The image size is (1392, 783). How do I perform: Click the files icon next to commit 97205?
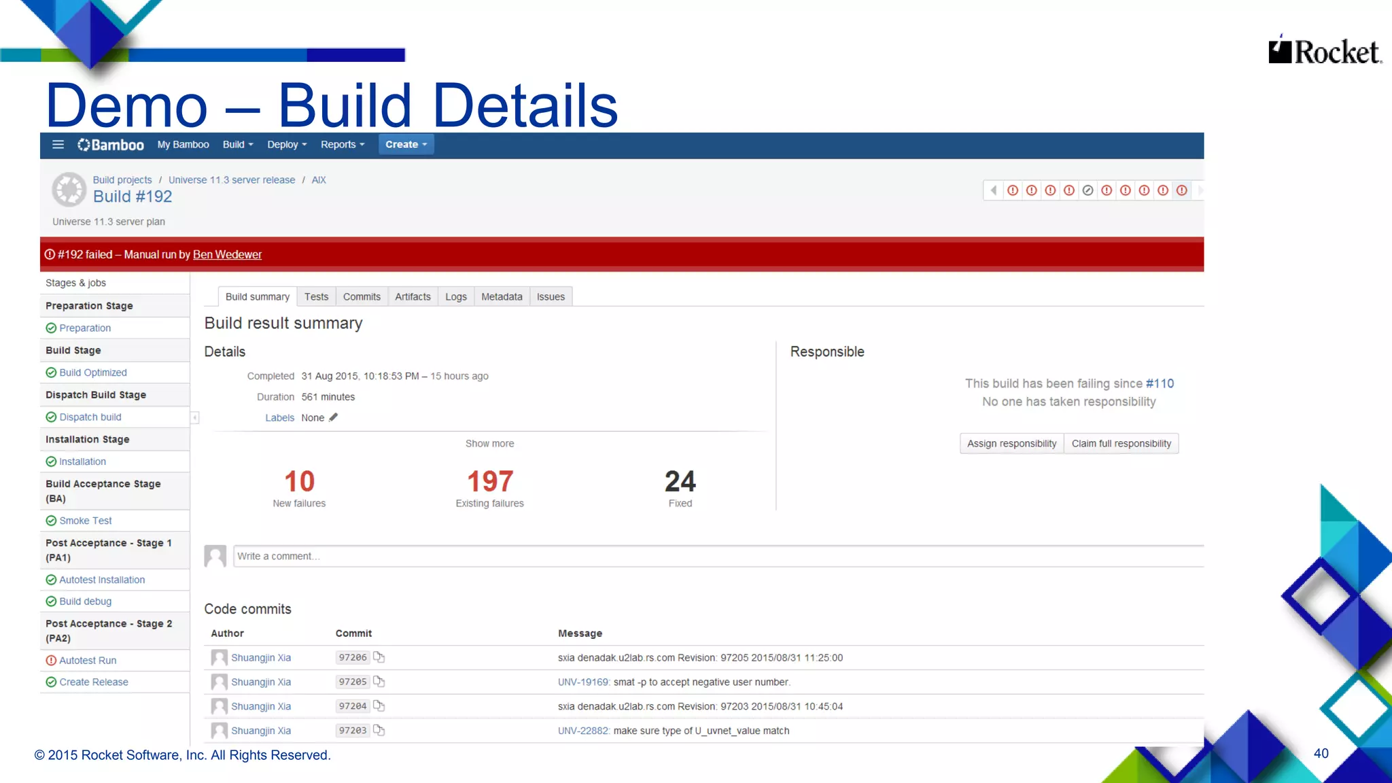[x=379, y=682]
